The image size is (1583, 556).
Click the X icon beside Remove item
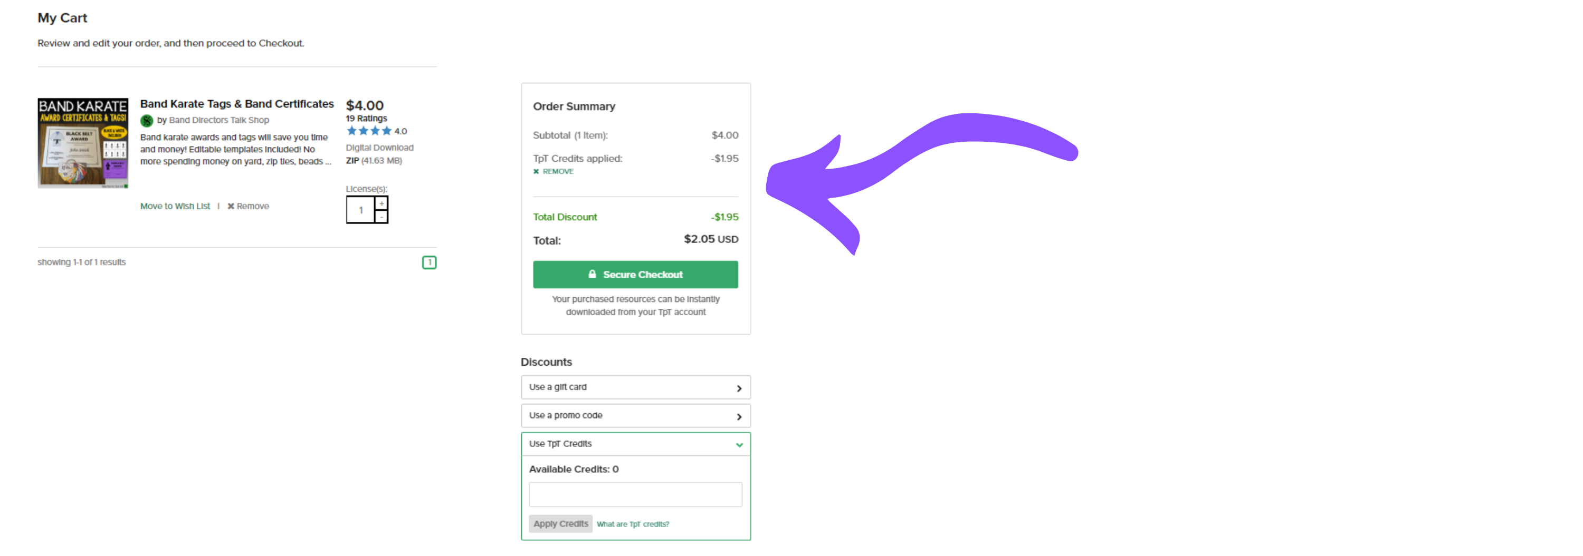click(231, 206)
